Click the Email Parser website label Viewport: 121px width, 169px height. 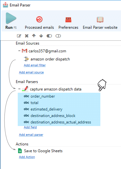tap(100, 27)
